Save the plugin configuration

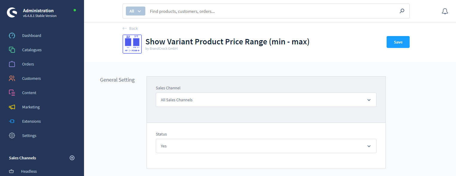398,42
